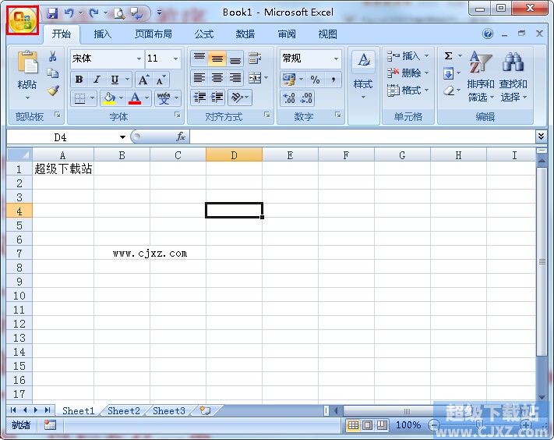
Task: Switch to the 审阅 ribbon tab
Action: [x=286, y=34]
